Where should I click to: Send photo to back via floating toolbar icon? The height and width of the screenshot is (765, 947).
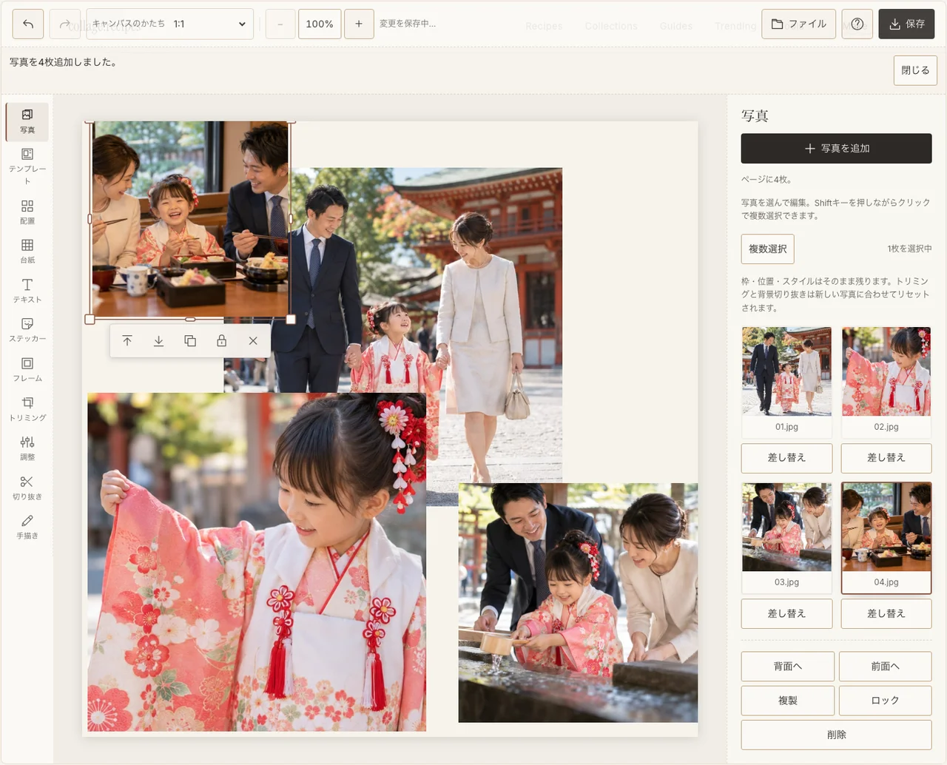coord(158,341)
